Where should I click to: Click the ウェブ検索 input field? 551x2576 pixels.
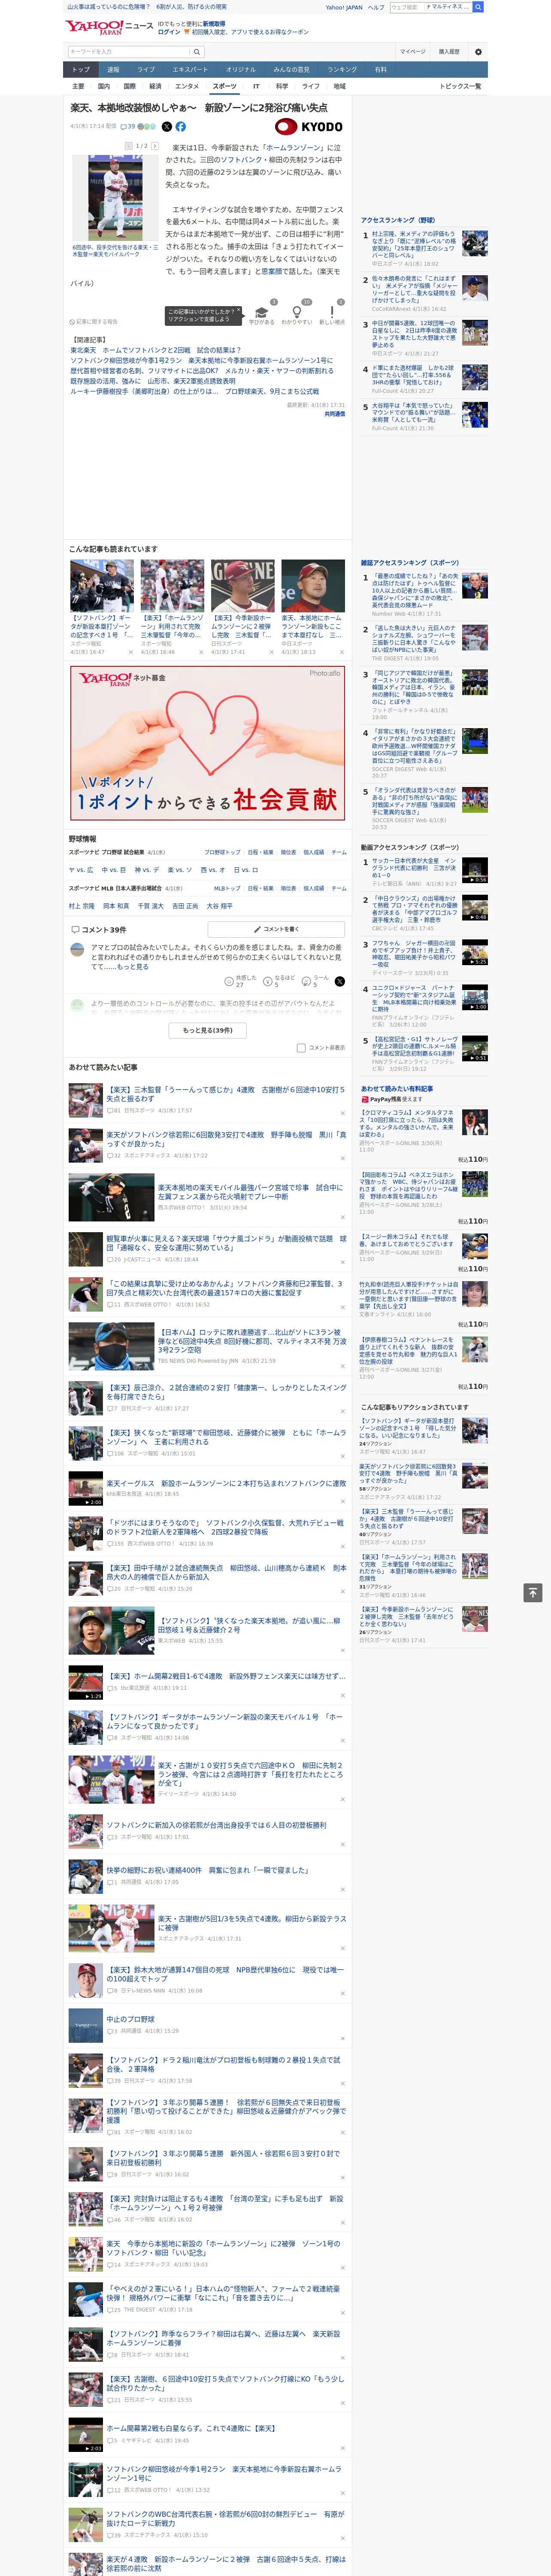[407, 7]
